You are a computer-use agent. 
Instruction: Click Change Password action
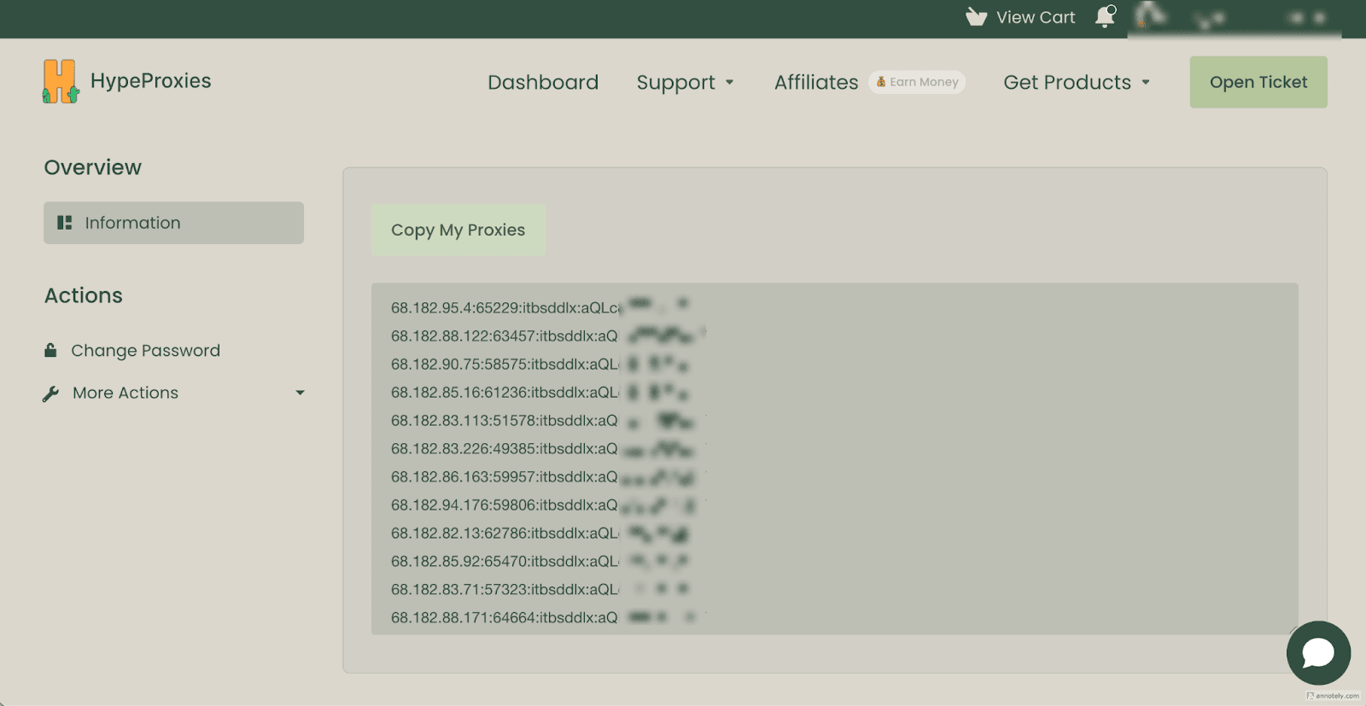[145, 351]
